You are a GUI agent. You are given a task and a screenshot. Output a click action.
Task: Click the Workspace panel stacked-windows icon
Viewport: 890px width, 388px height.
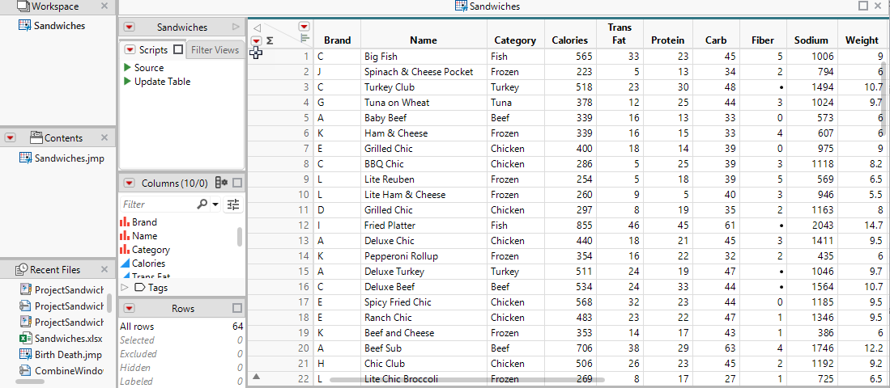(x=23, y=6)
